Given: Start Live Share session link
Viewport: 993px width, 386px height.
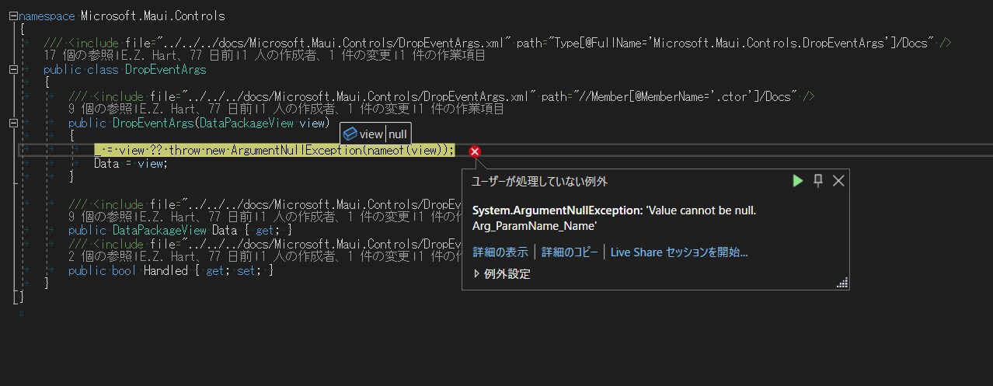Looking at the screenshot, I should (x=679, y=252).
